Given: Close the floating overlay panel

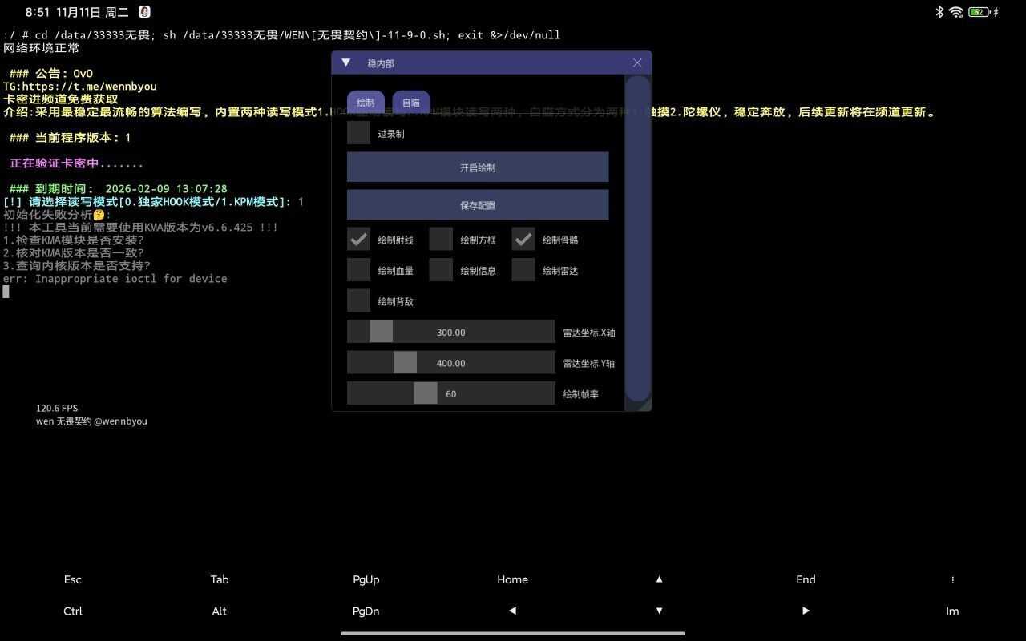Looking at the screenshot, I should point(637,62).
